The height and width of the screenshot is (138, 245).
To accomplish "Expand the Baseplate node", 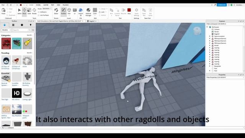I will [x=210, y=66].
